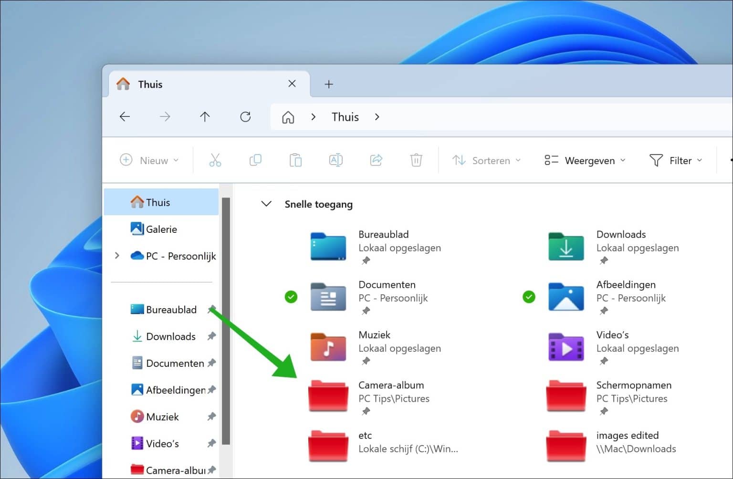Open a new tab with the plus button
Screen dimensions: 733x479
(x=328, y=84)
